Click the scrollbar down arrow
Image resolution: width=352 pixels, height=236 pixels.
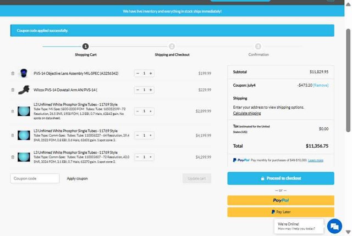point(348,232)
